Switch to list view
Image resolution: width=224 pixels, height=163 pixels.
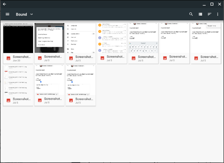point(201,14)
